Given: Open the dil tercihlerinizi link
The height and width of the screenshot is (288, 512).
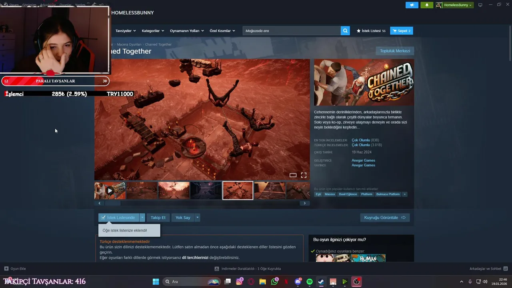Looking at the screenshot, I should 195,258.
